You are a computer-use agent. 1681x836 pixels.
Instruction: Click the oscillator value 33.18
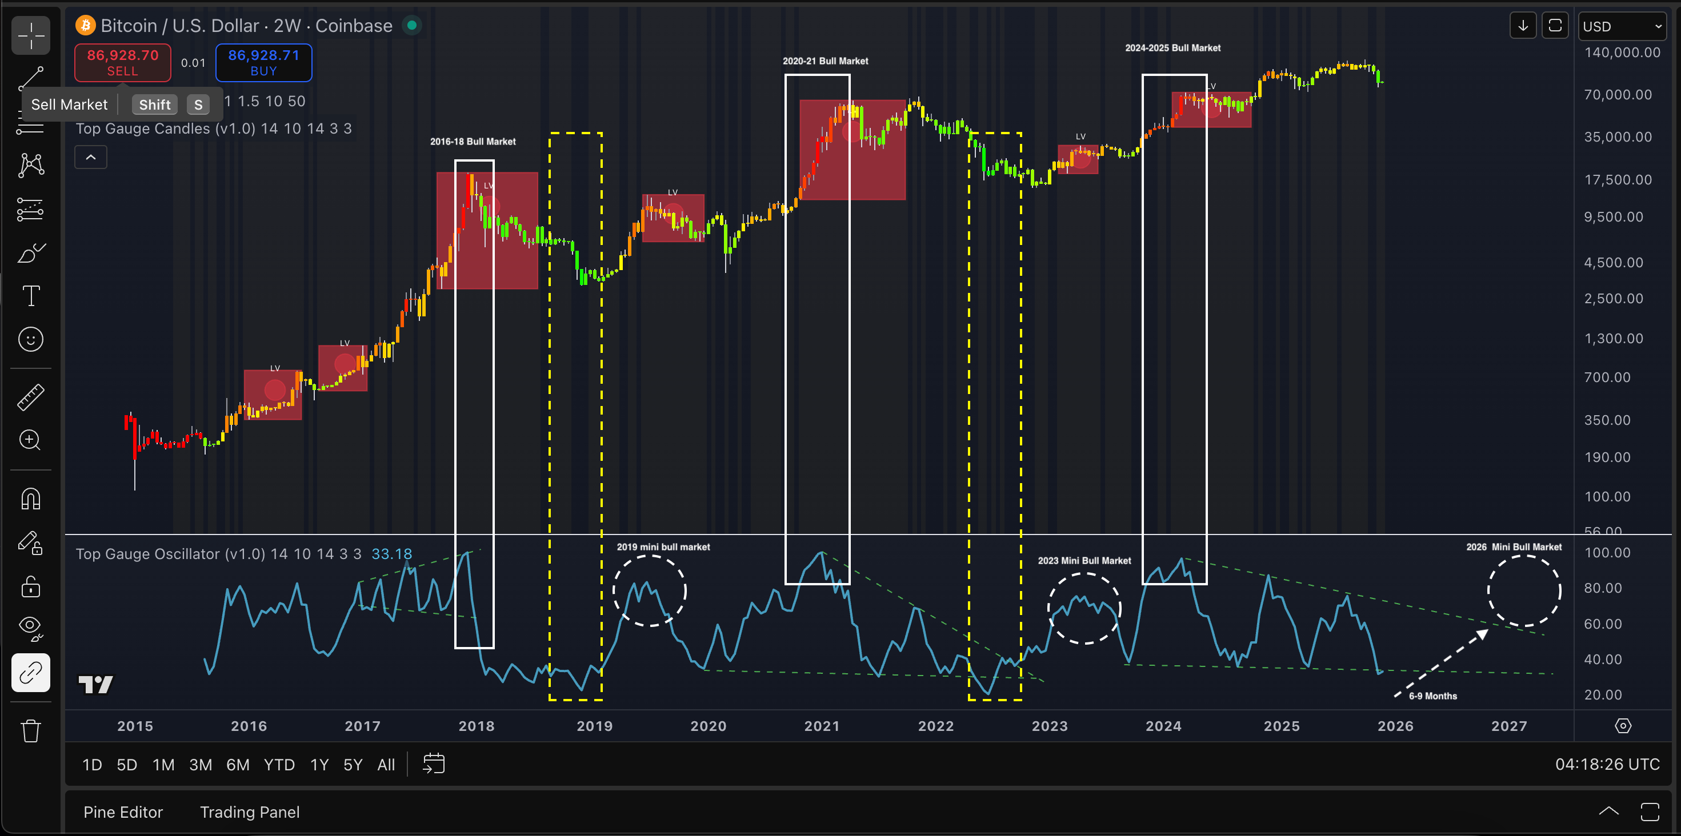[391, 554]
